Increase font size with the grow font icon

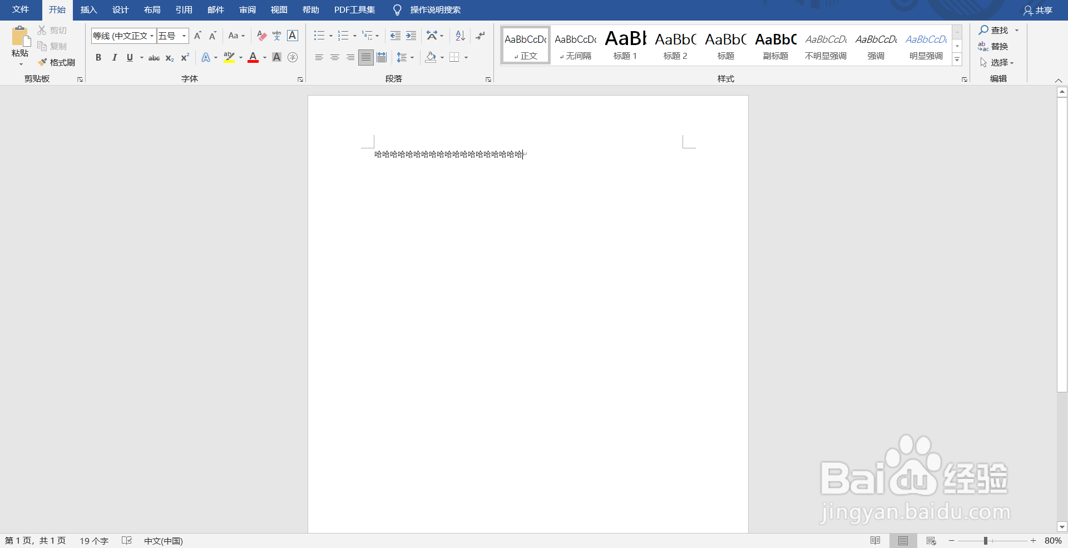197,36
